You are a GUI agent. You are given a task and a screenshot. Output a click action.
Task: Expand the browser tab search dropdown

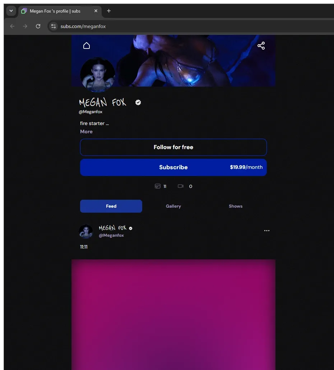click(11, 11)
